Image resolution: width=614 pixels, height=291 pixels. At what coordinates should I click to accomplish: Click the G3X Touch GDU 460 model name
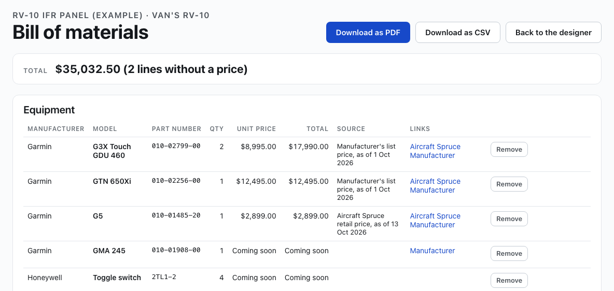pyautogui.click(x=112, y=151)
